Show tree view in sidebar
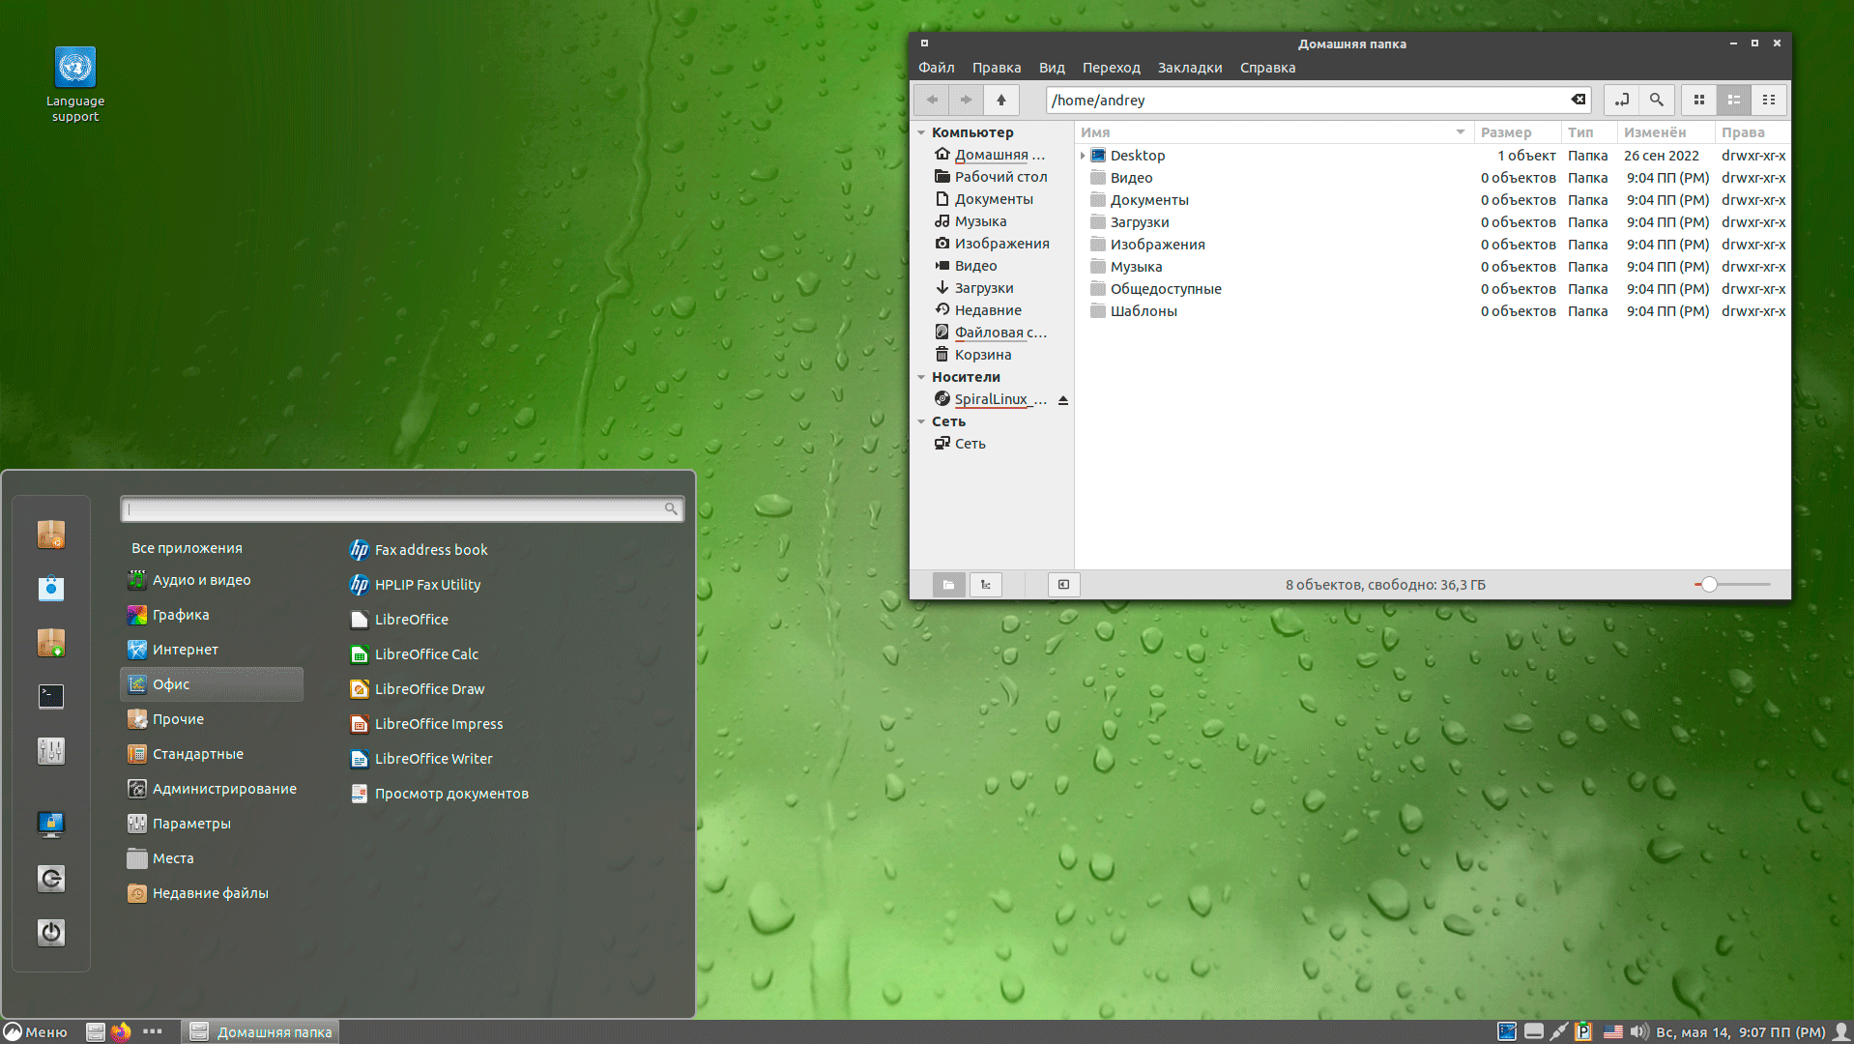1854x1044 pixels. (986, 585)
